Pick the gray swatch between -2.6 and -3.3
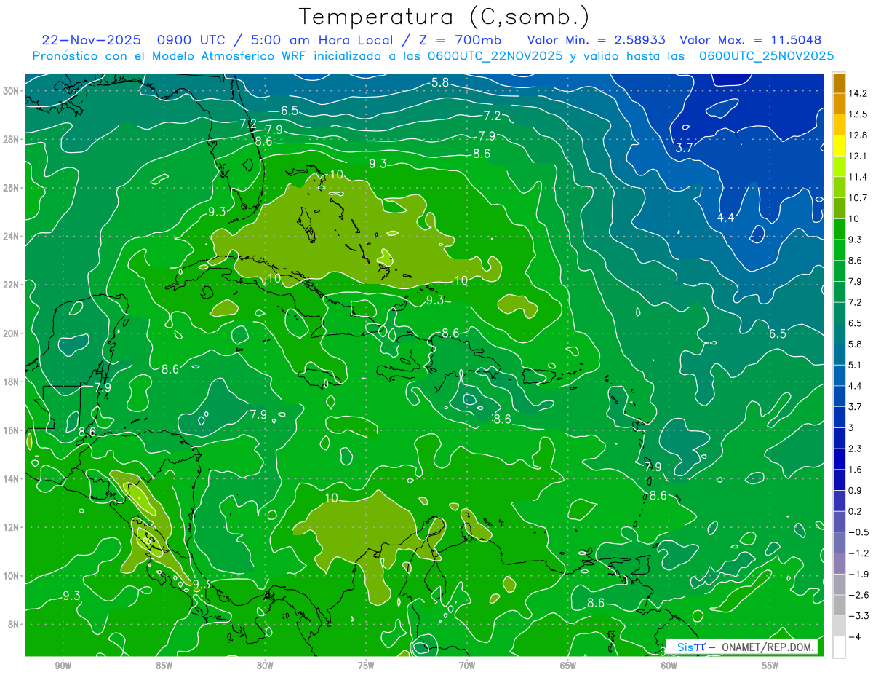Screen dimensions: 873x675 point(839,605)
